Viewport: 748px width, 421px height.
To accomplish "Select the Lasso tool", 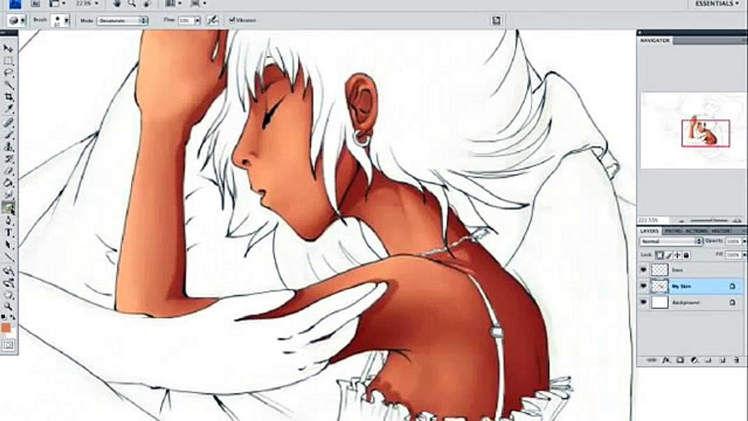I will (8, 73).
